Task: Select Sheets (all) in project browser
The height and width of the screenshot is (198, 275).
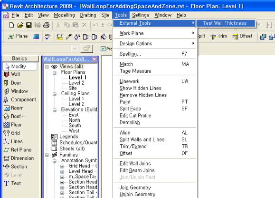Action: point(72,148)
